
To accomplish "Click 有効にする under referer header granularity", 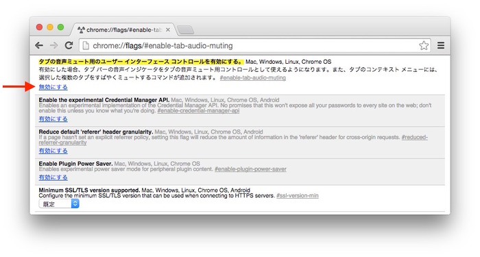I will click(x=53, y=151).
